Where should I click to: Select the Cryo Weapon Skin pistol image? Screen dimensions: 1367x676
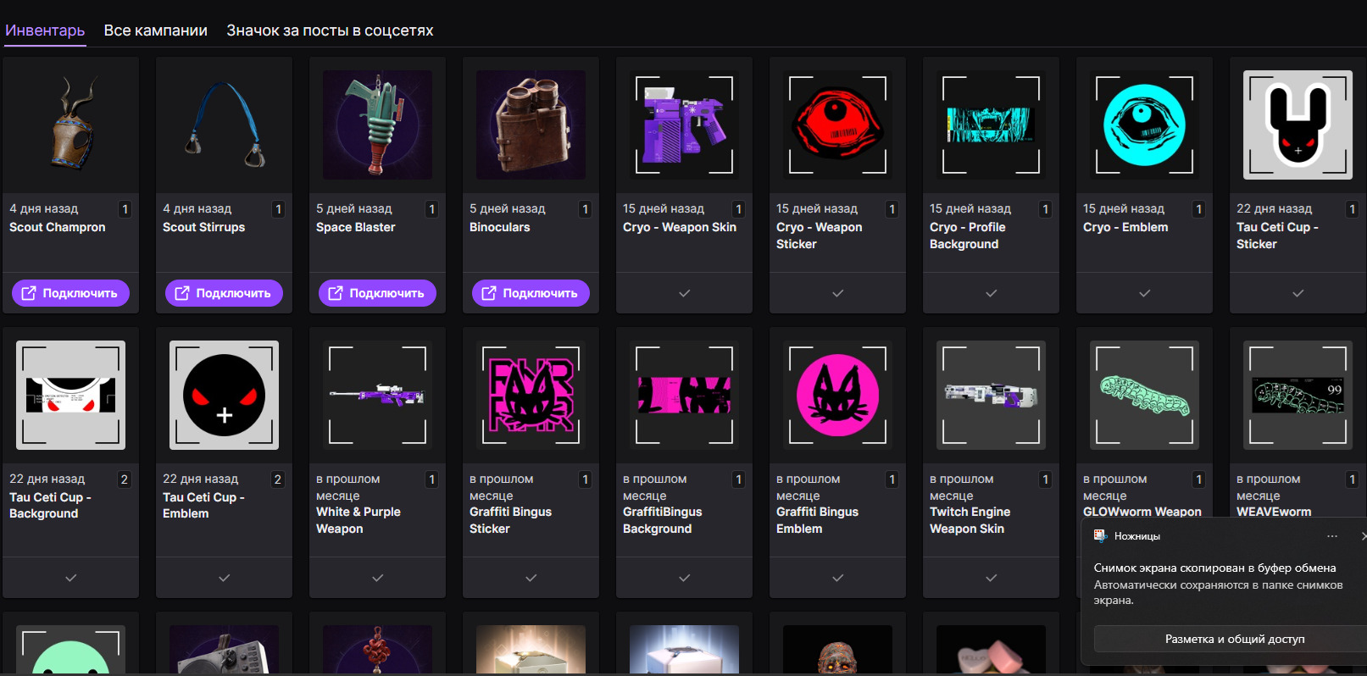point(684,125)
